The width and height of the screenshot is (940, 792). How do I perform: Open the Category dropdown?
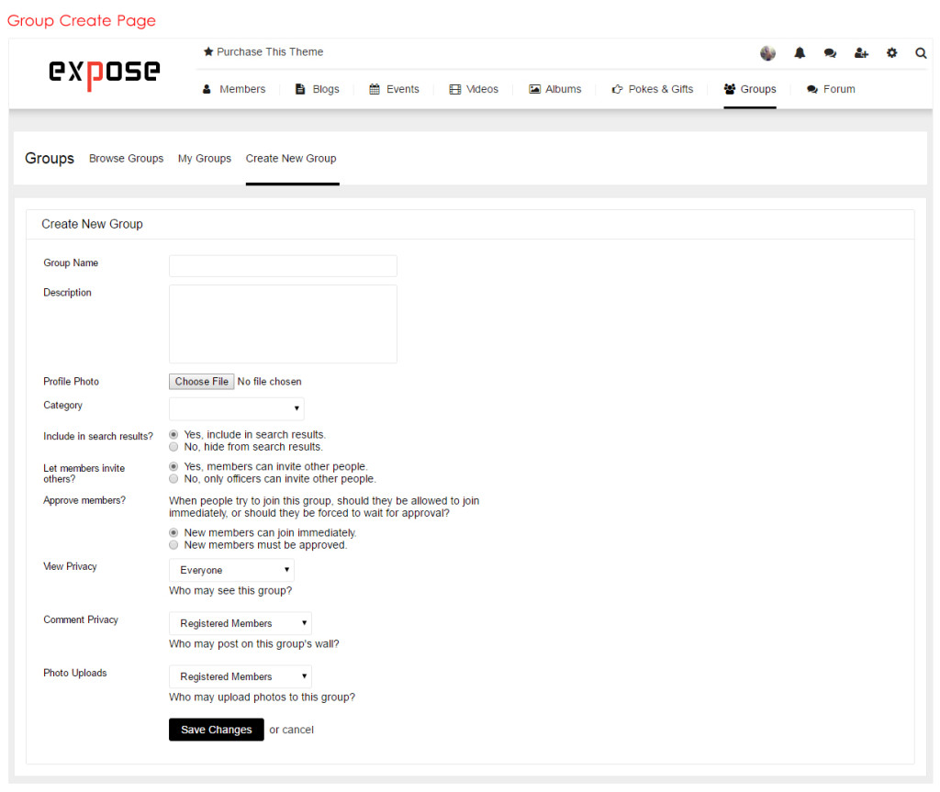coord(236,407)
